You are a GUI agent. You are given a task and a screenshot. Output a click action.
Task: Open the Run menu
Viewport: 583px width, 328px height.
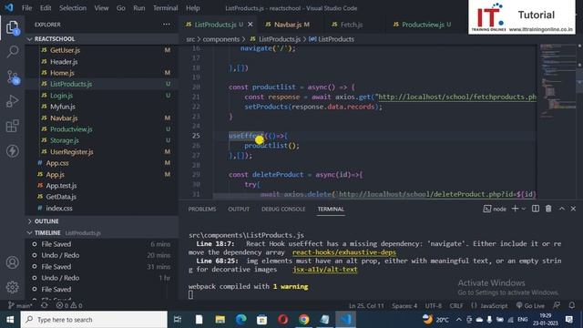pyautogui.click(x=139, y=8)
